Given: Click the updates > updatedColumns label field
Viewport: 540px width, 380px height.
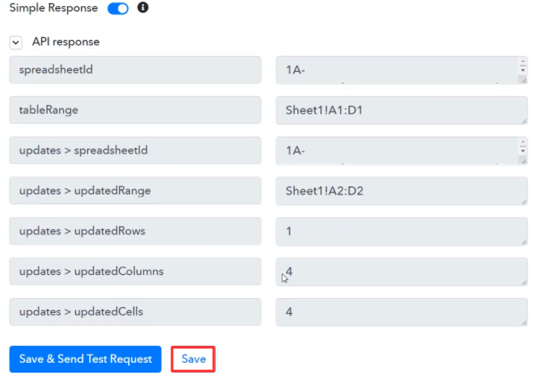Looking at the screenshot, I should click(136, 271).
